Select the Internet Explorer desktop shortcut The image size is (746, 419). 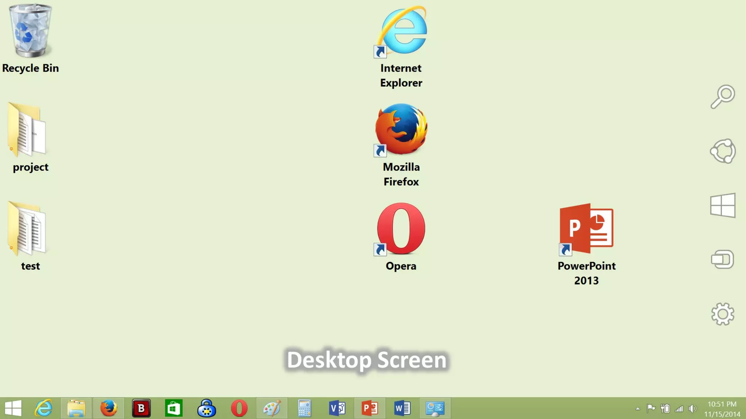coord(401,32)
